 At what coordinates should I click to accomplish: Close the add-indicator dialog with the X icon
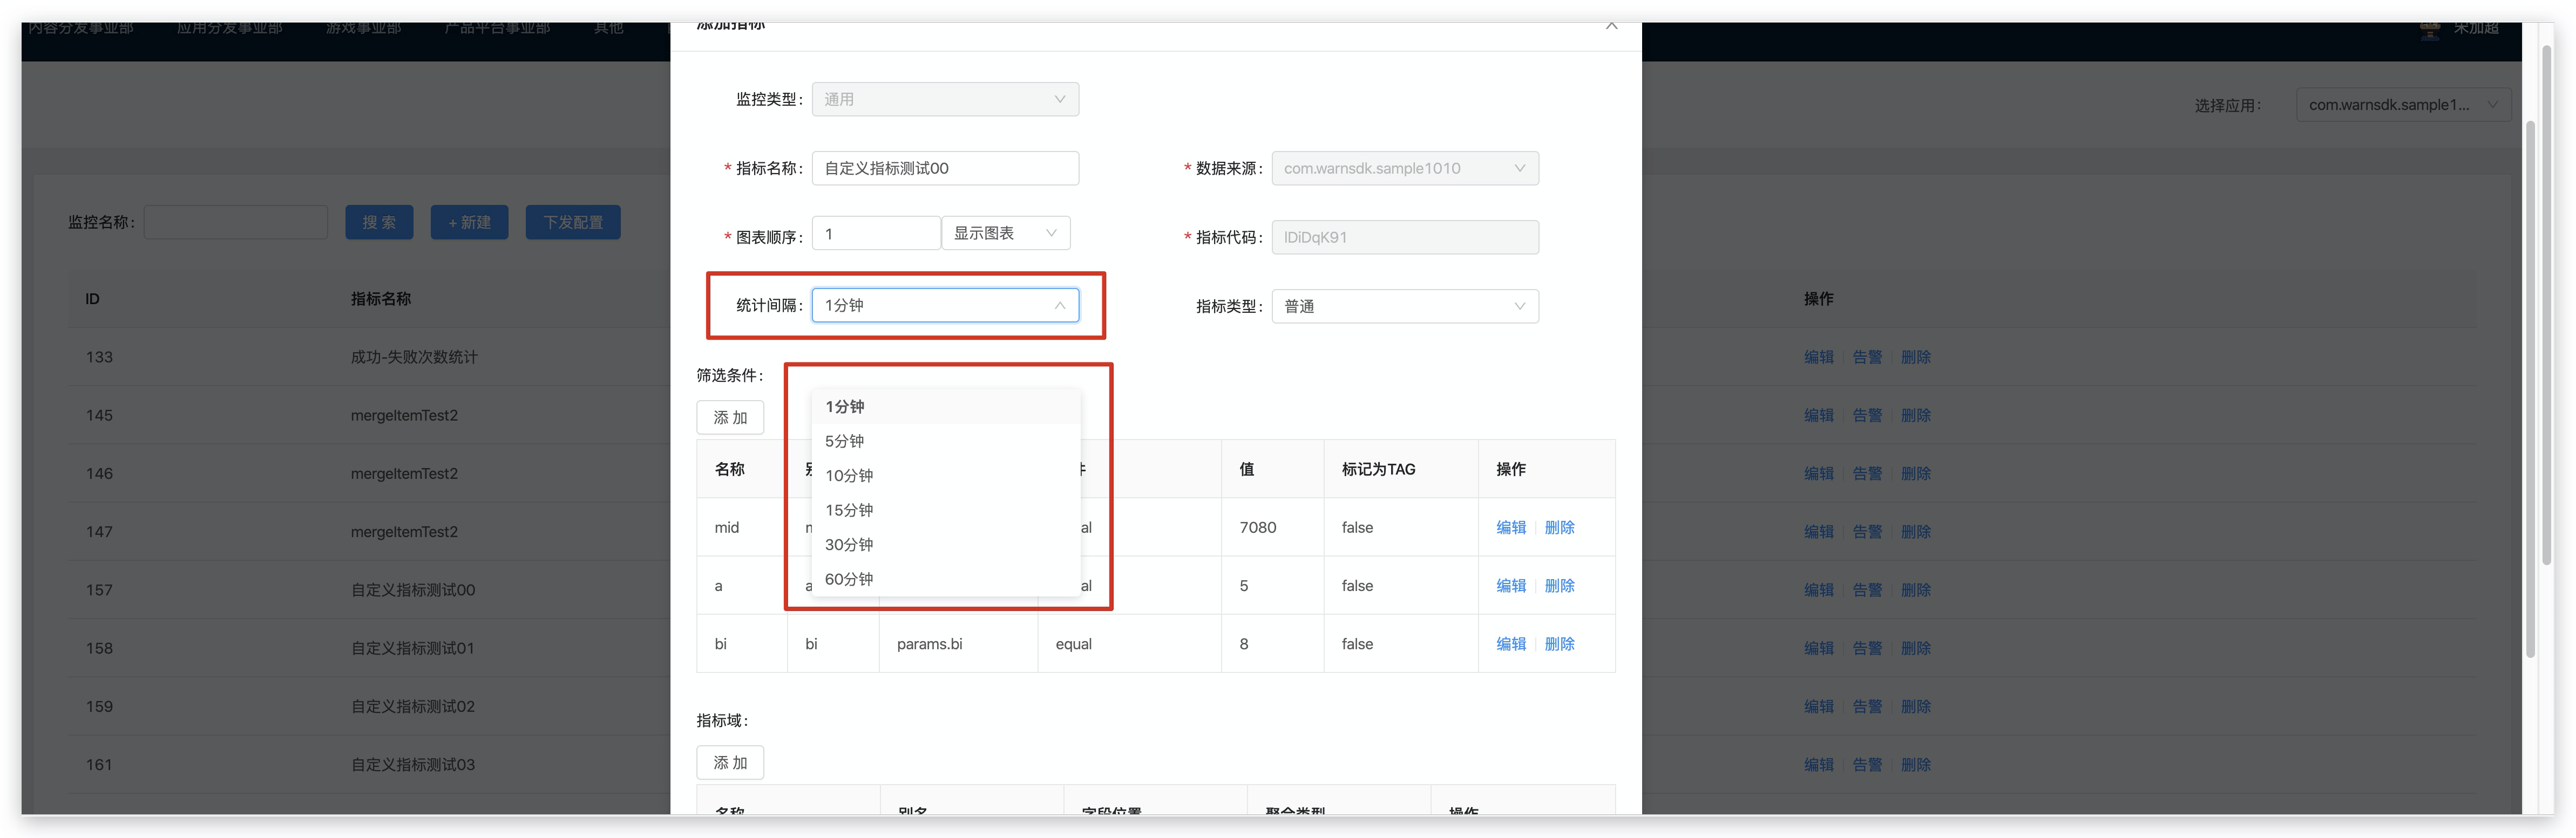point(1611,26)
